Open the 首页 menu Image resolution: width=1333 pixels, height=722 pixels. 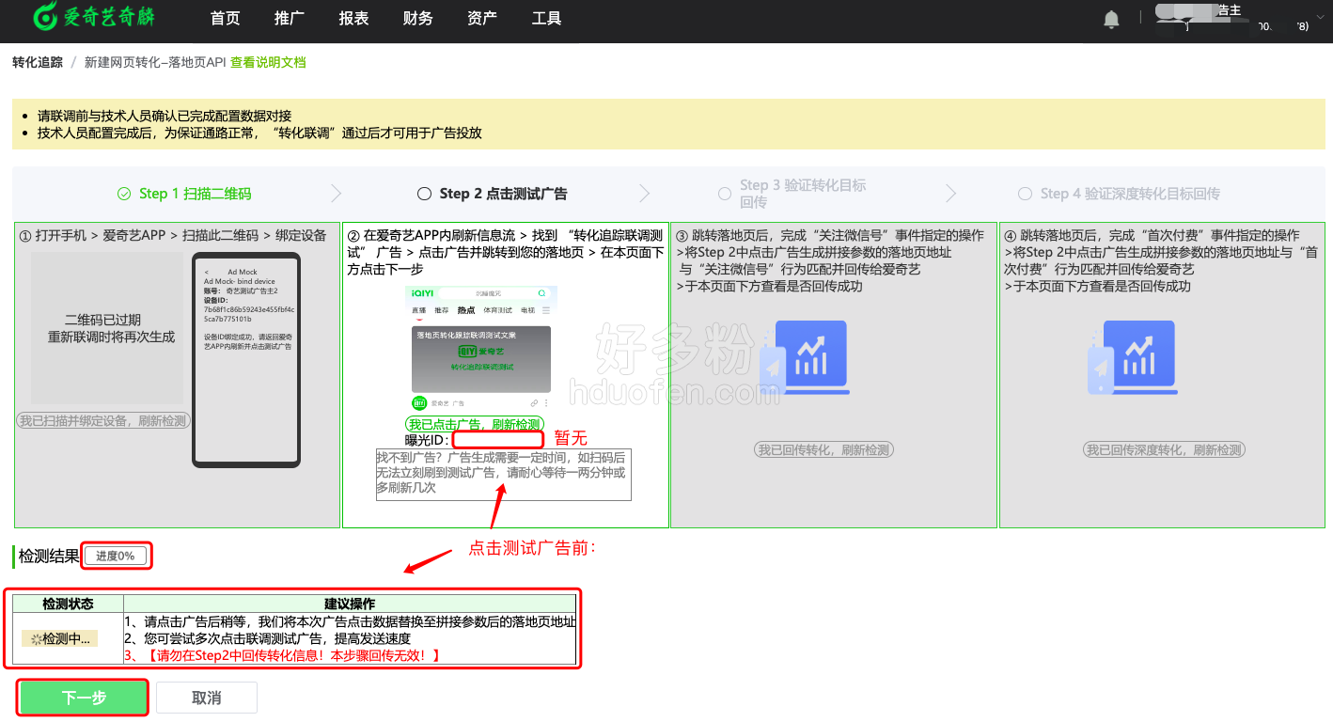click(225, 19)
